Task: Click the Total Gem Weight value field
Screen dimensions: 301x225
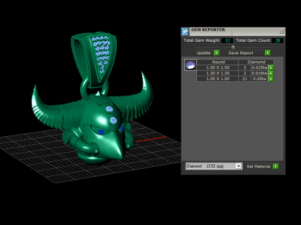Action: pyautogui.click(x=227, y=41)
